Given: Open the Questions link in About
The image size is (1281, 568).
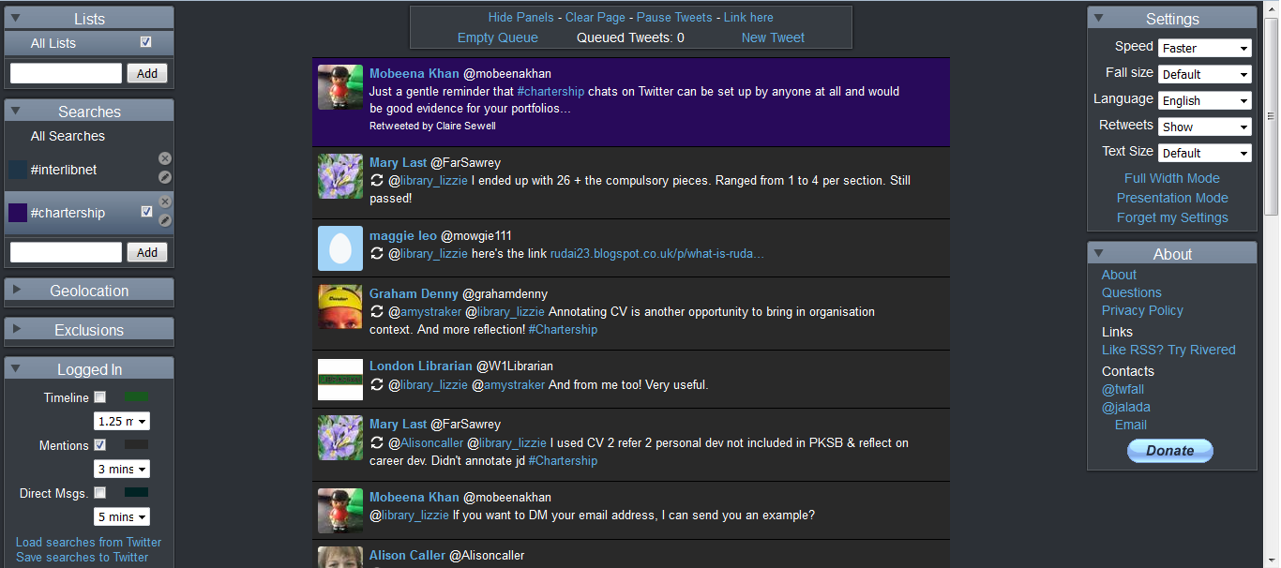Looking at the screenshot, I should (1132, 292).
